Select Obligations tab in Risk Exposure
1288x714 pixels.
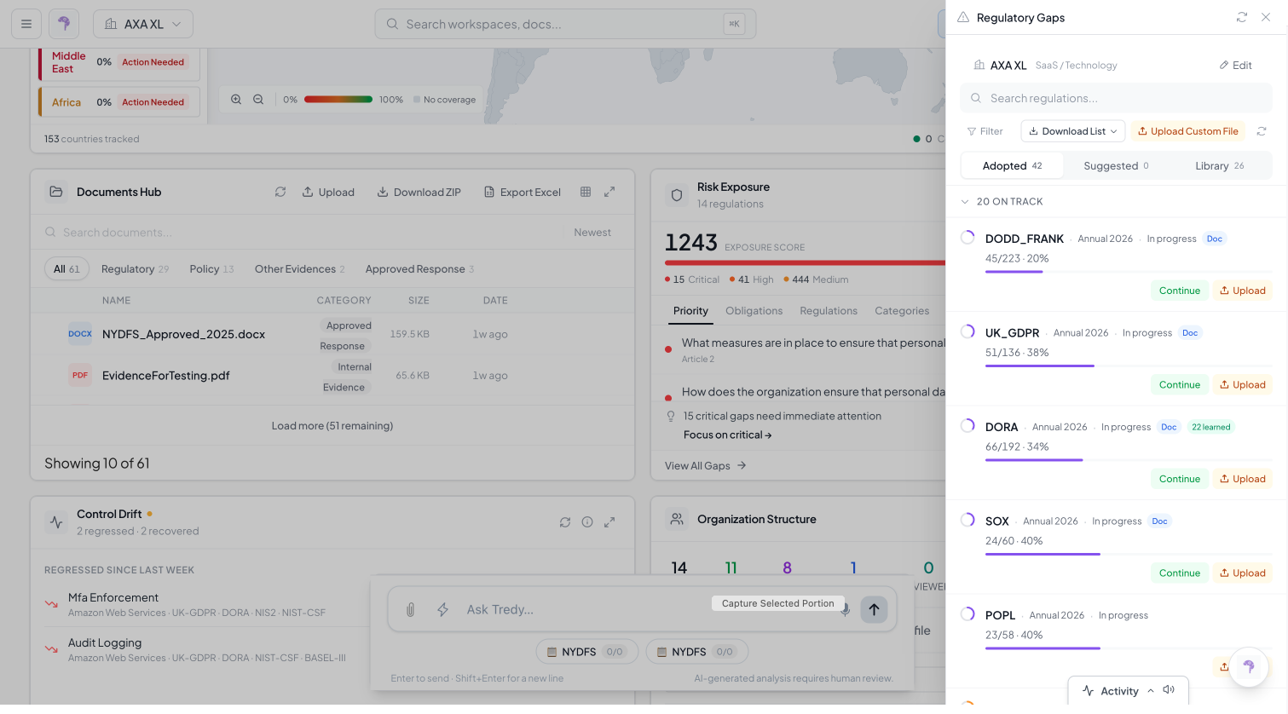754,311
